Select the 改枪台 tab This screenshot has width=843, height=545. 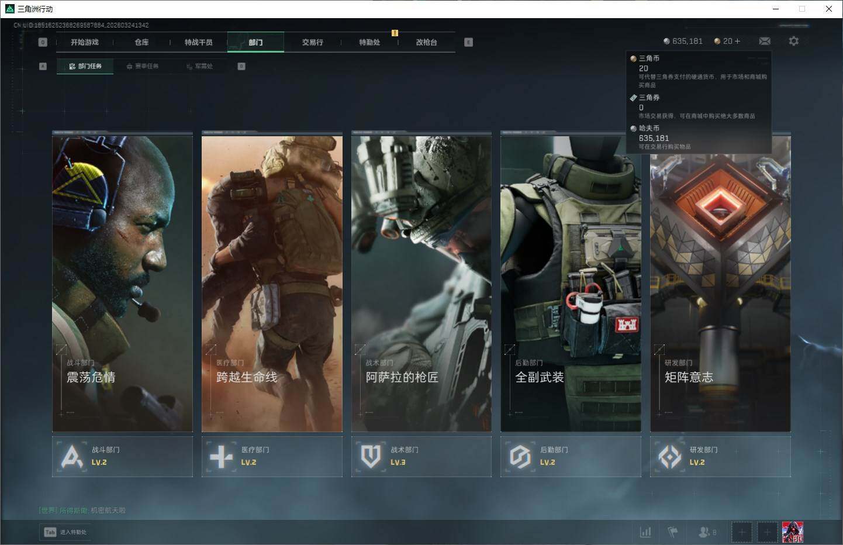click(x=426, y=42)
